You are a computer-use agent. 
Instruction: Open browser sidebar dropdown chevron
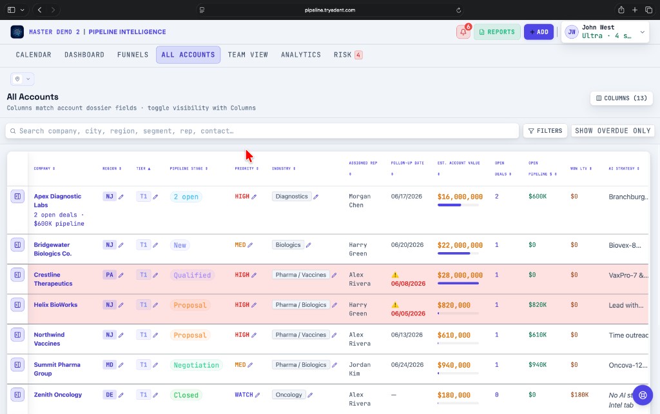click(x=23, y=10)
